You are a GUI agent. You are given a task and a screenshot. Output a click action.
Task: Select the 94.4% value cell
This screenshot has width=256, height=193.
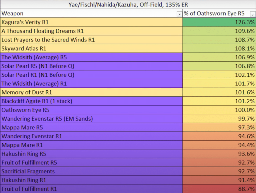219,145
